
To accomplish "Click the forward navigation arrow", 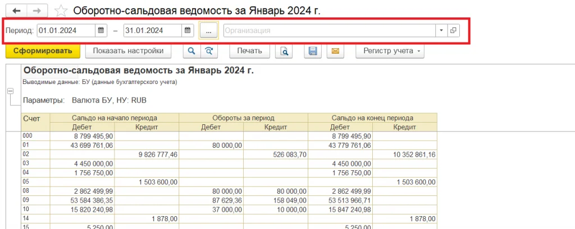I will tap(36, 11).
